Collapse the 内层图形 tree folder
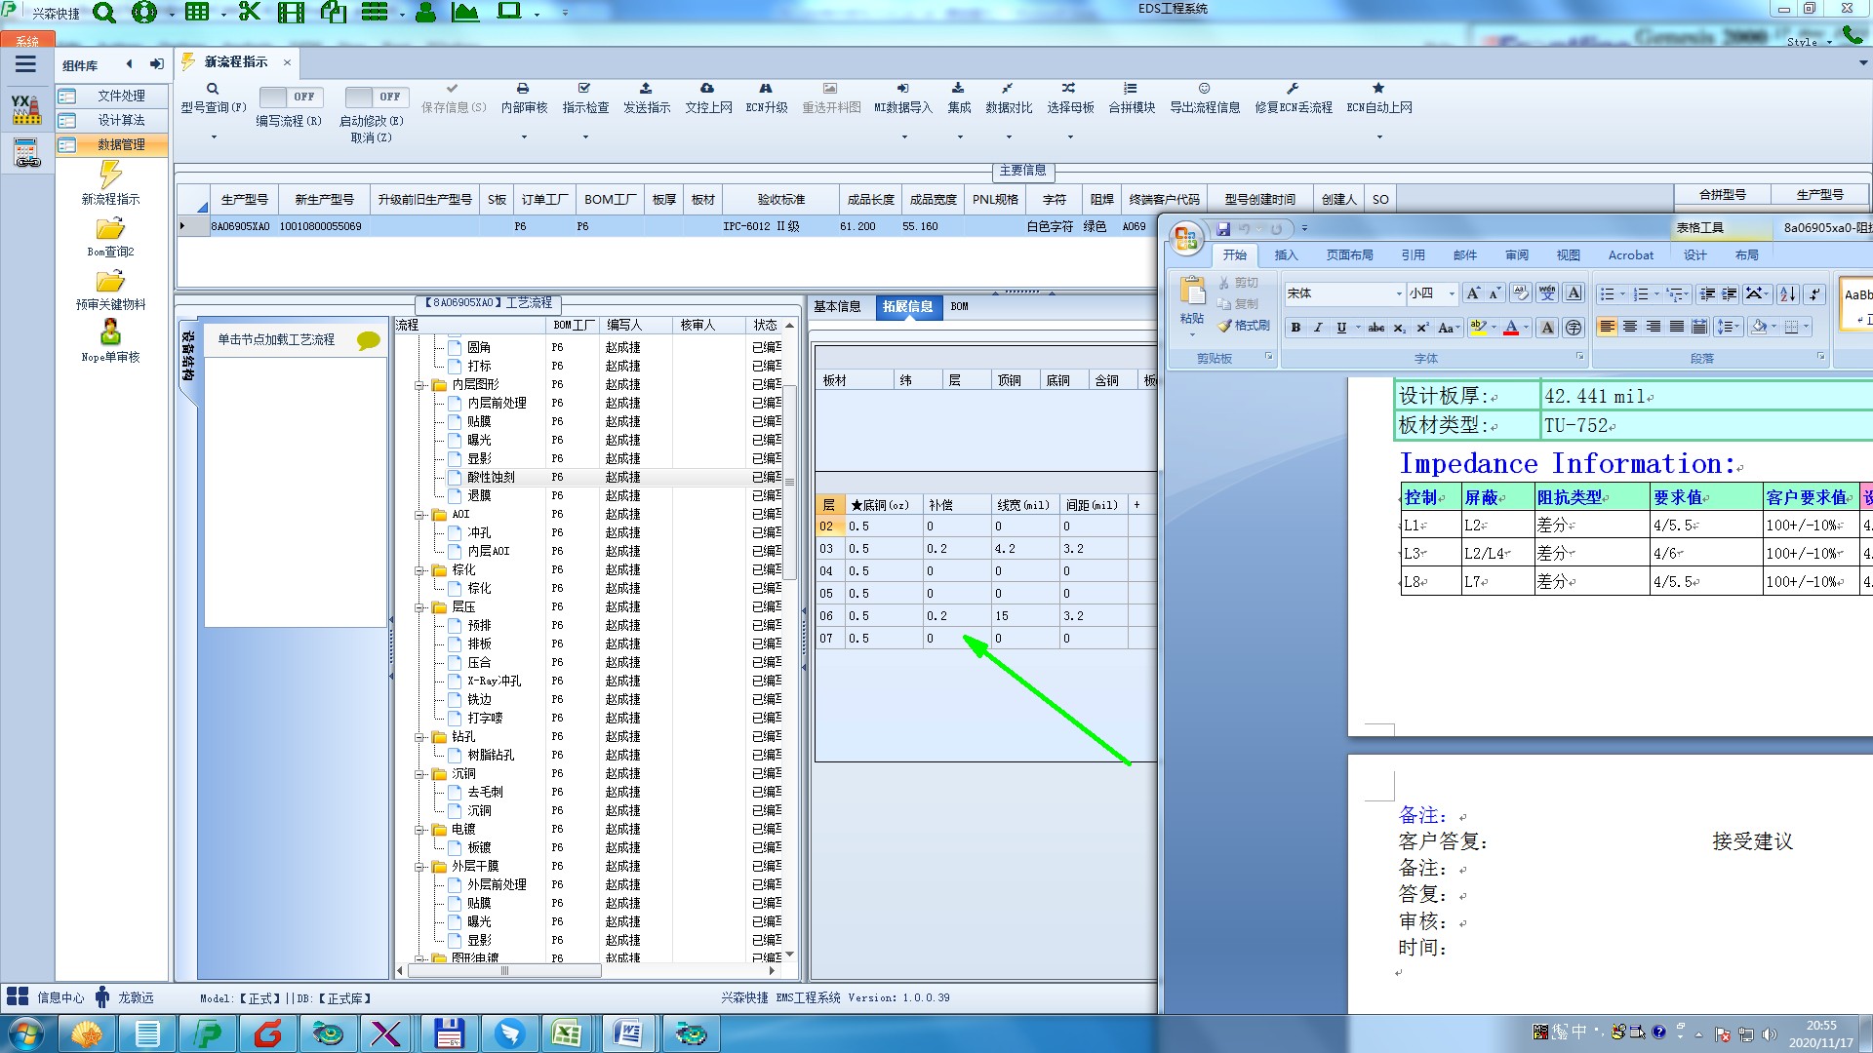This screenshot has height=1053, width=1873. [x=419, y=385]
